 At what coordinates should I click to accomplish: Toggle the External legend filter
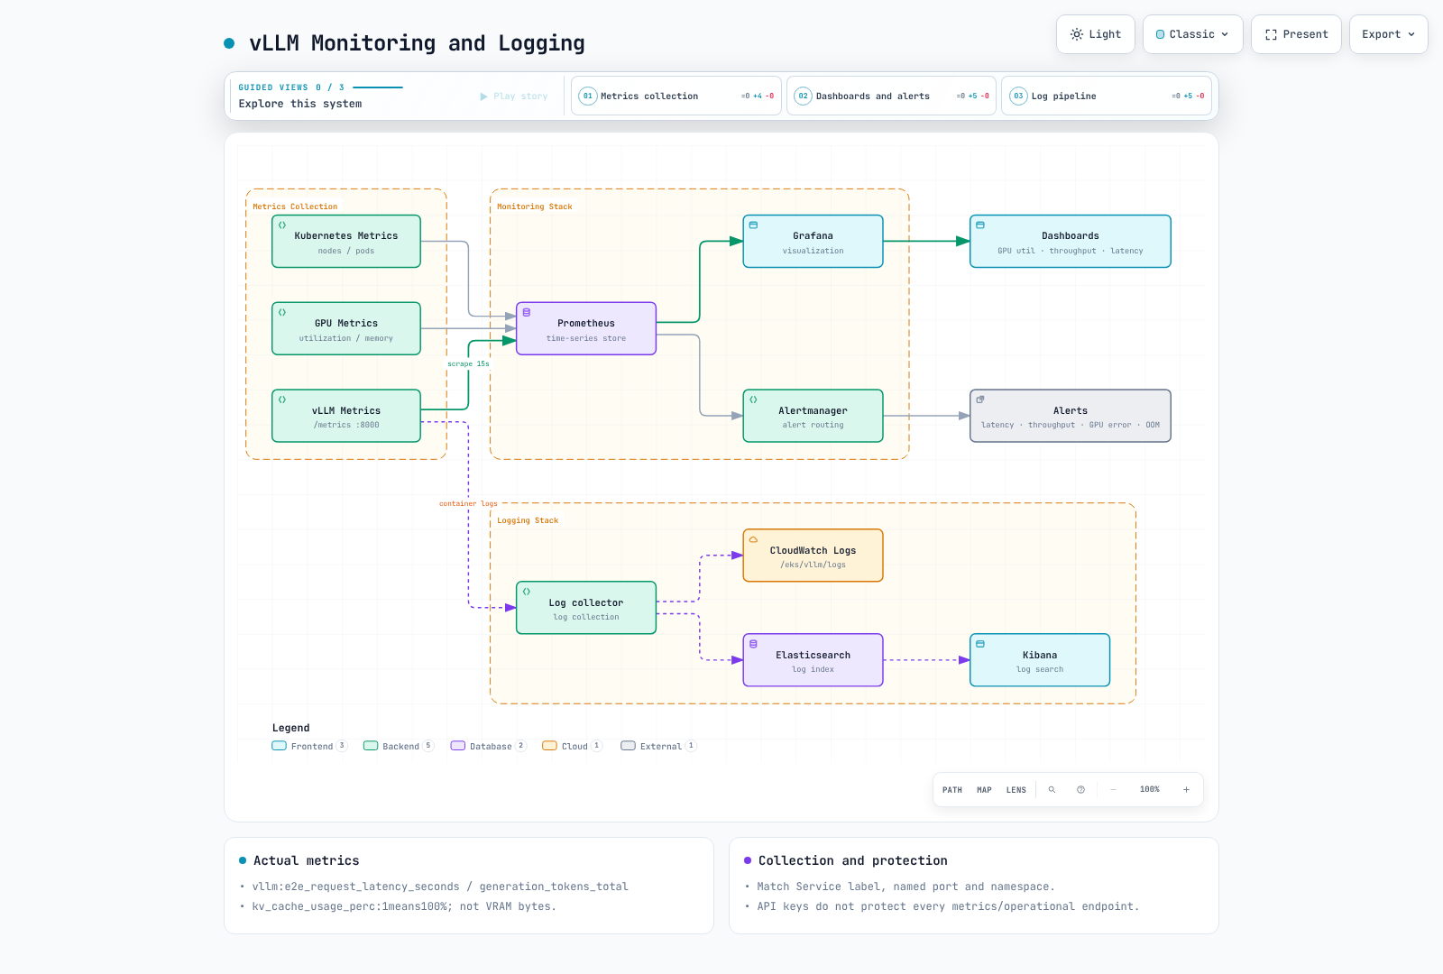659,746
